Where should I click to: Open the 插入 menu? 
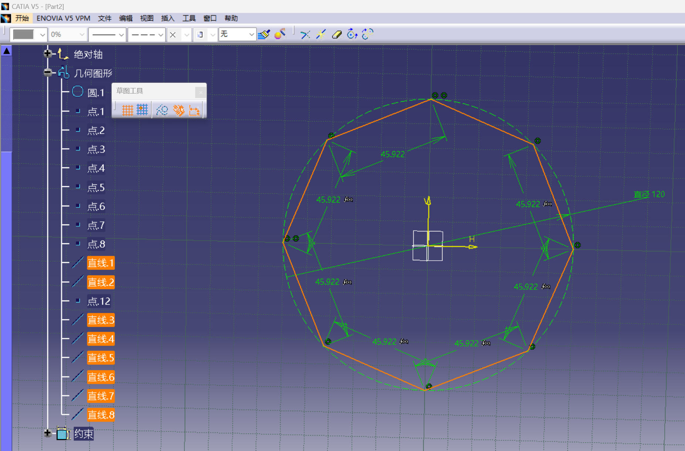click(x=168, y=18)
